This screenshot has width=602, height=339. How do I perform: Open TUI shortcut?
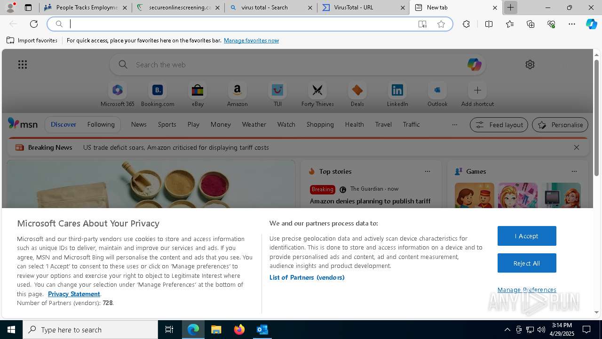pos(277,95)
